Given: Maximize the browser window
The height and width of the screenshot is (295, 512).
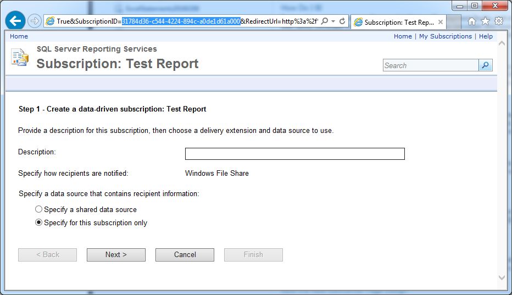Looking at the screenshot, I should [475, 5].
